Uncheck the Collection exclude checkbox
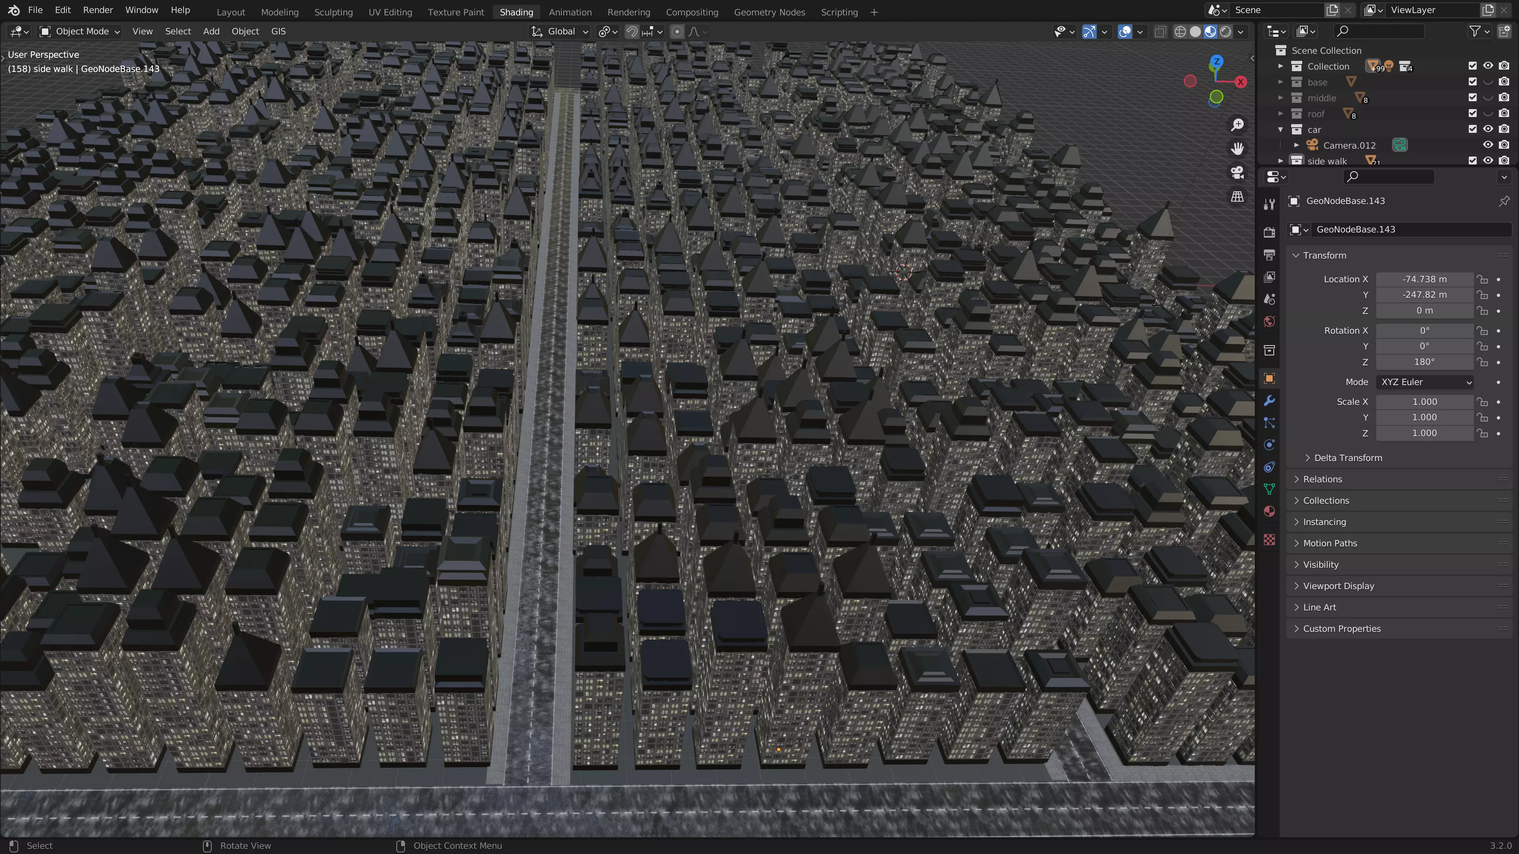 coord(1472,66)
